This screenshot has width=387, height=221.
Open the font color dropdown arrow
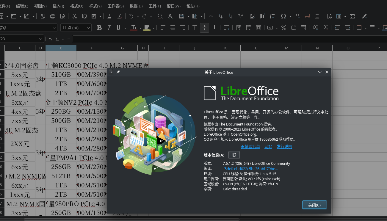coord(140,28)
